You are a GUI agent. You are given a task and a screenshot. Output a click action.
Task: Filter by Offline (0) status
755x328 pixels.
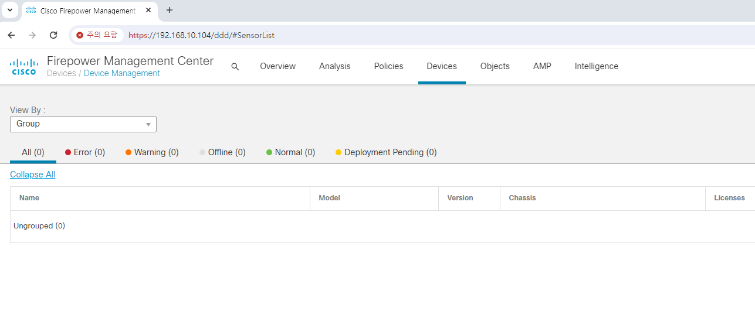[222, 152]
